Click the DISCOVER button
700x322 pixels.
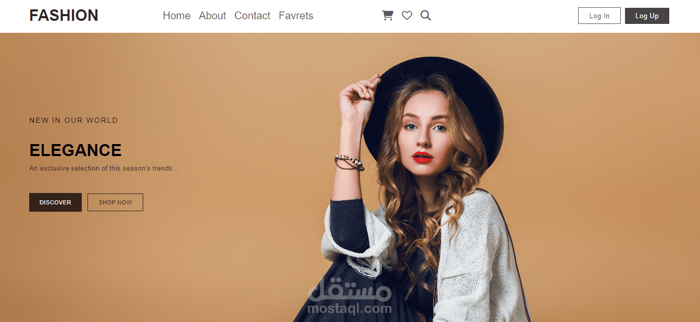[55, 202]
